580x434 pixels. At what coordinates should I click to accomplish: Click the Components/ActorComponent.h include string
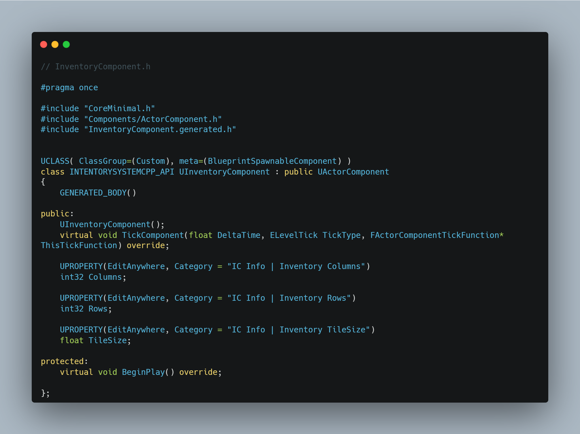tap(153, 119)
